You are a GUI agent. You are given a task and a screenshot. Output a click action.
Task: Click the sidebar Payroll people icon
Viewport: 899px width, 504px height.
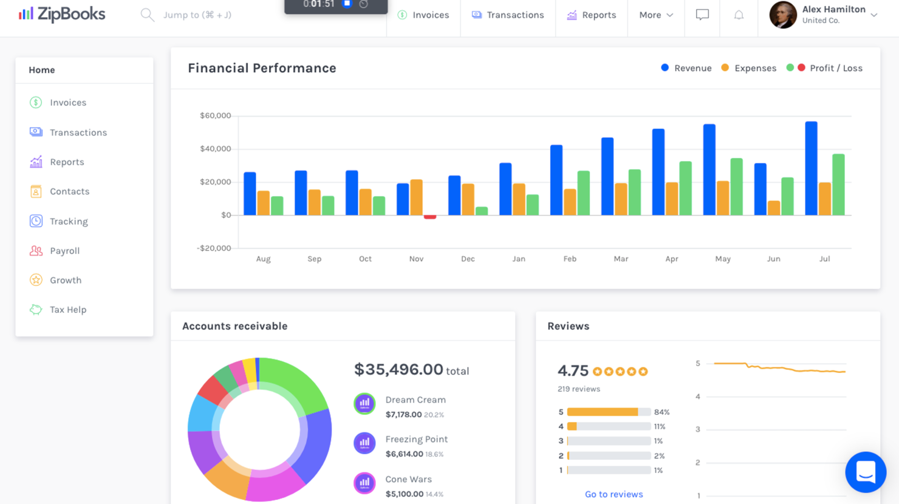click(x=36, y=250)
